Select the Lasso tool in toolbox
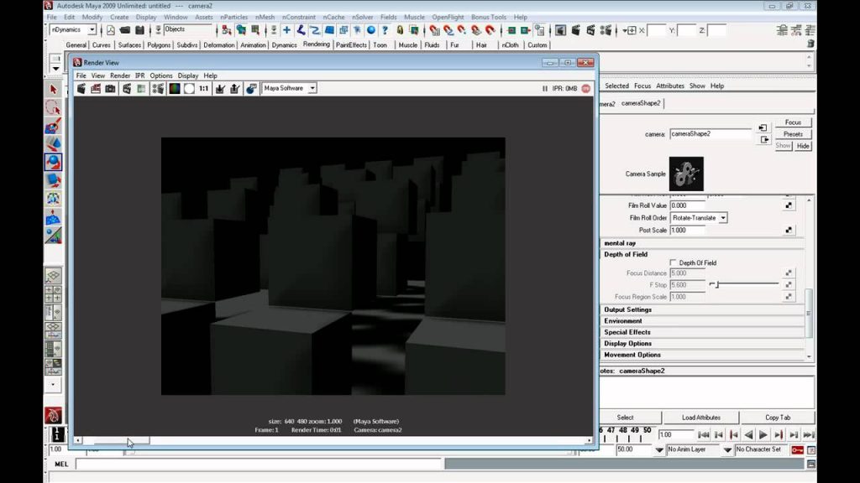This screenshot has height=483, width=860. click(x=53, y=108)
